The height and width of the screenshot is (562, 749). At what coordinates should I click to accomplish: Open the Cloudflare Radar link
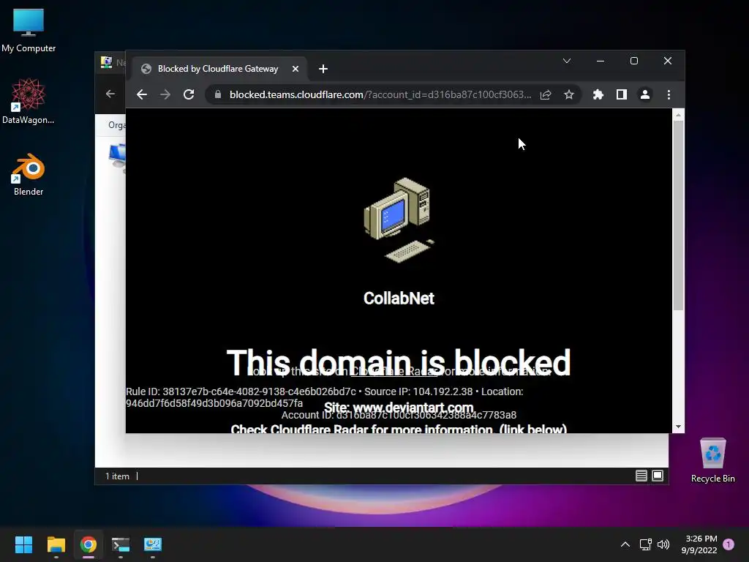coord(394,372)
